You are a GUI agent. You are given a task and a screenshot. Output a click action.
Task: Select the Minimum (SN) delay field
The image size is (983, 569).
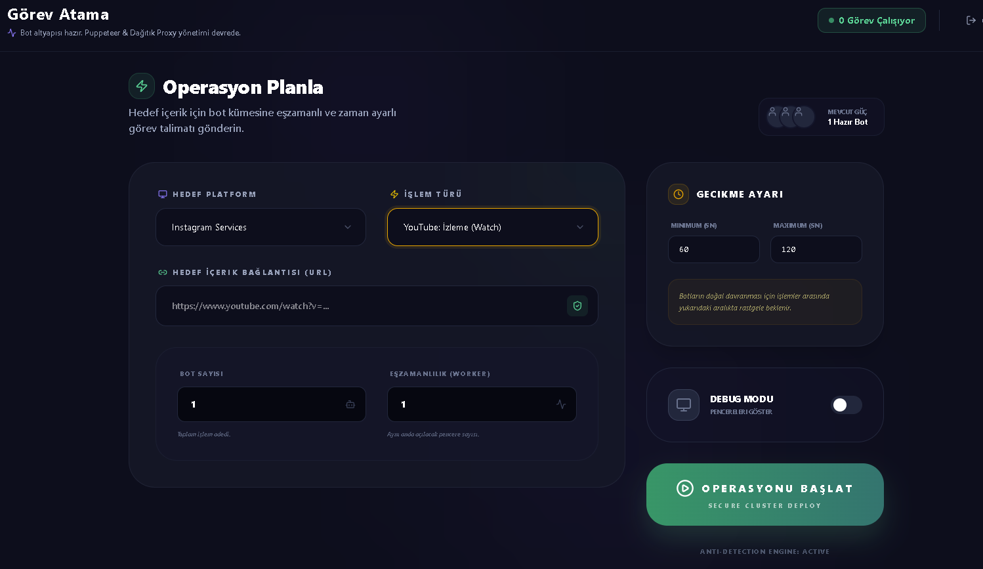coord(713,249)
